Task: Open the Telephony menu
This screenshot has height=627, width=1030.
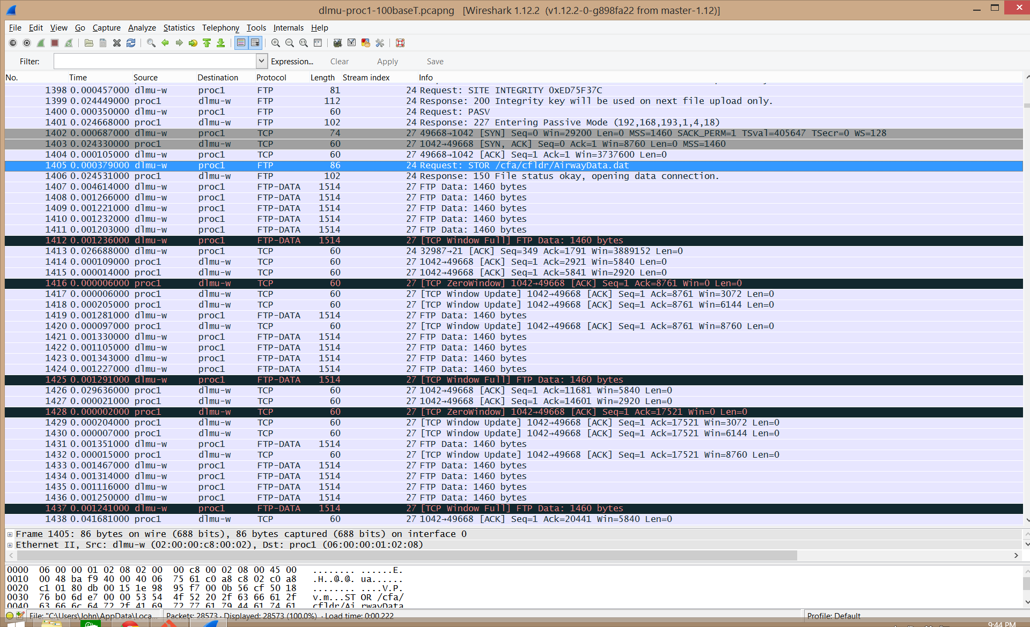Action: (221, 28)
